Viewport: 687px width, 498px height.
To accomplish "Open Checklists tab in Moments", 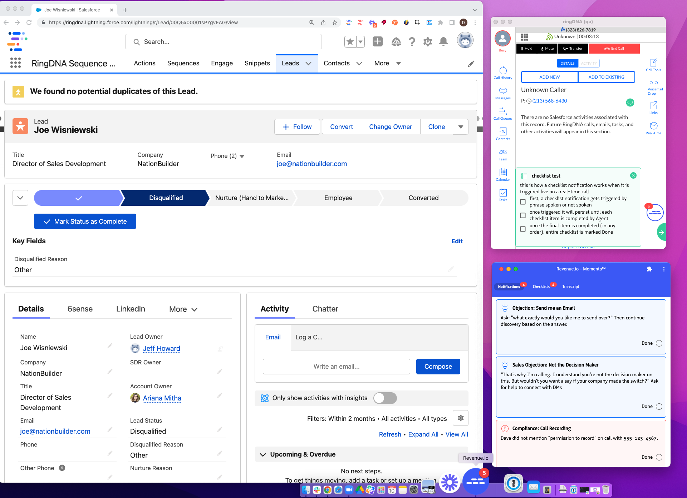I will point(541,287).
